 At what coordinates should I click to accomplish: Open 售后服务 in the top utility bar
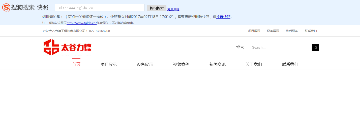pyautogui.click(x=292, y=31)
